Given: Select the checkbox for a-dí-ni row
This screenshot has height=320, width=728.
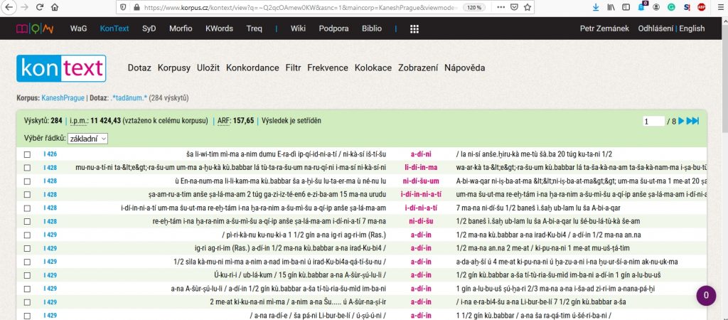Looking at the screenshot, I should (x=28, y=154).
